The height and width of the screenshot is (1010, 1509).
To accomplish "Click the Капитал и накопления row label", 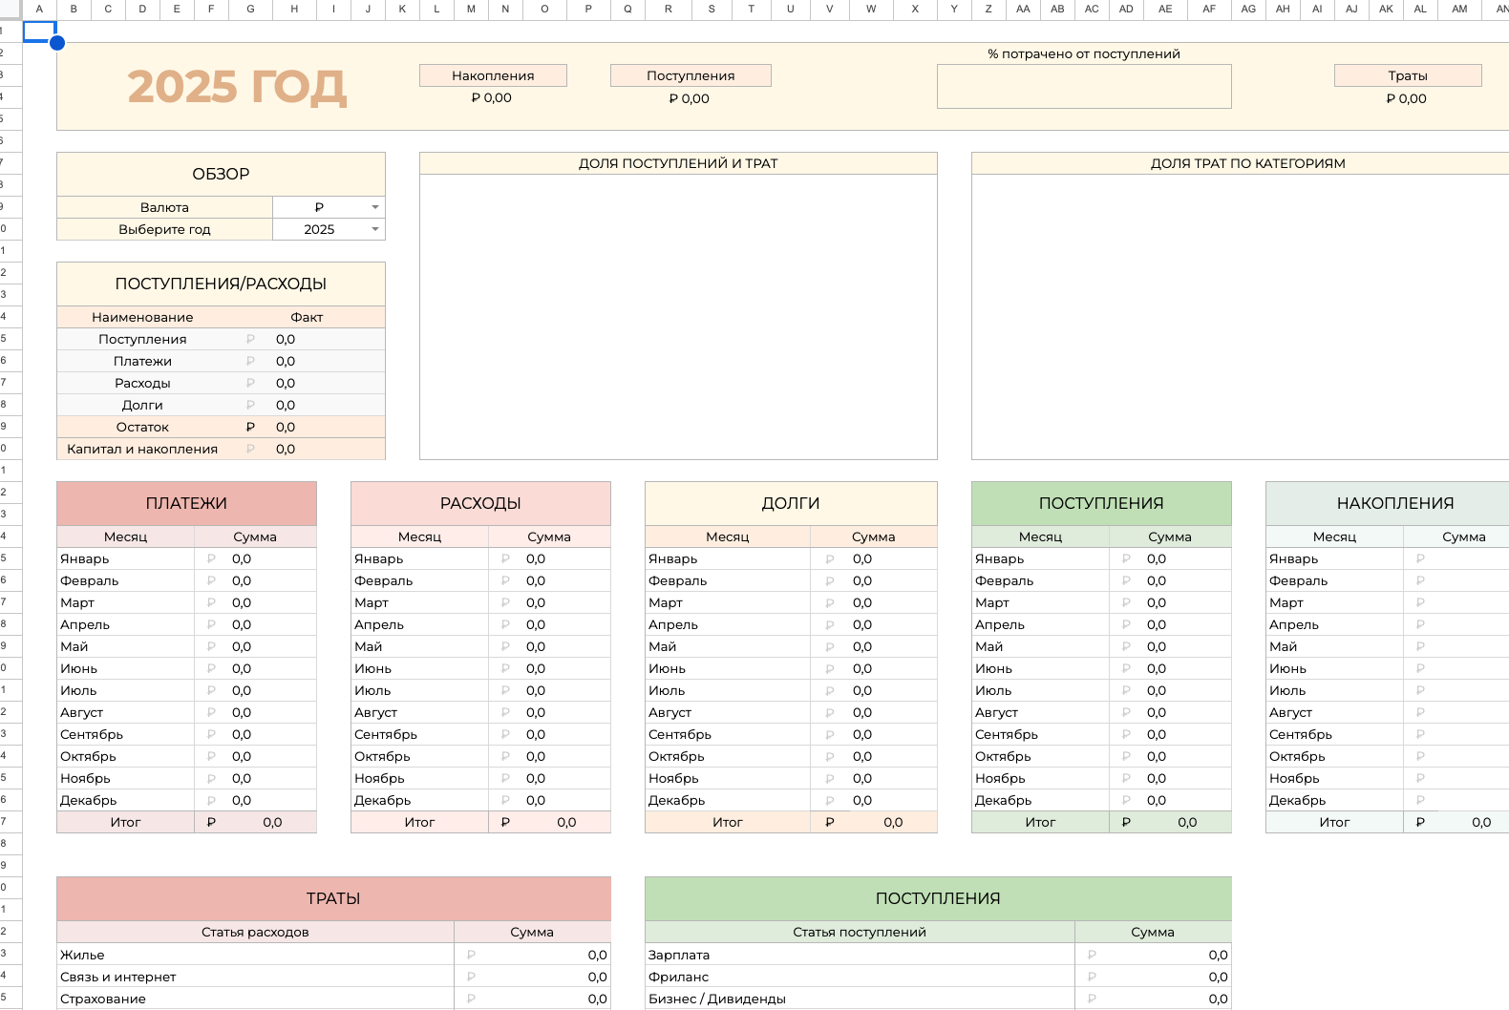I will [142, 449].
